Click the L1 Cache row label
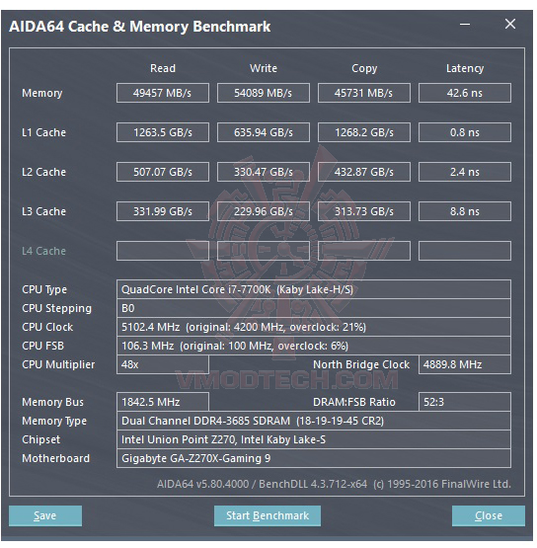 [43, 132]
